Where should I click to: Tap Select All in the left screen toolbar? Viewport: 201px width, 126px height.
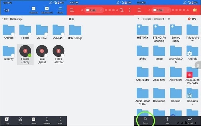[x=33, y=10]
